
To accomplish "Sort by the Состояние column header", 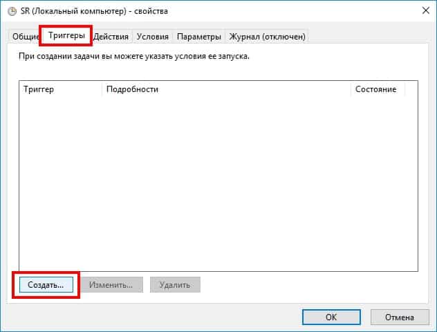I will (378, 89).
